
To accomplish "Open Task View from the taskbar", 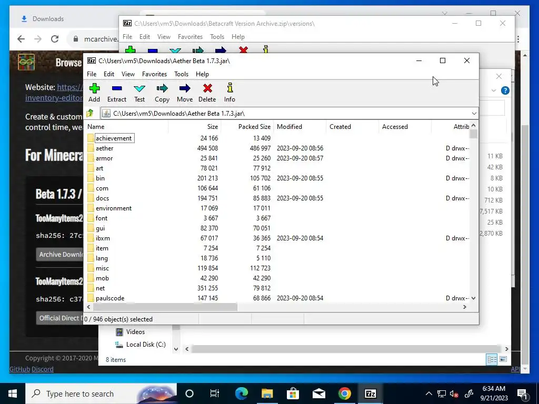I will pyautogui.click(x=215, y=393).
